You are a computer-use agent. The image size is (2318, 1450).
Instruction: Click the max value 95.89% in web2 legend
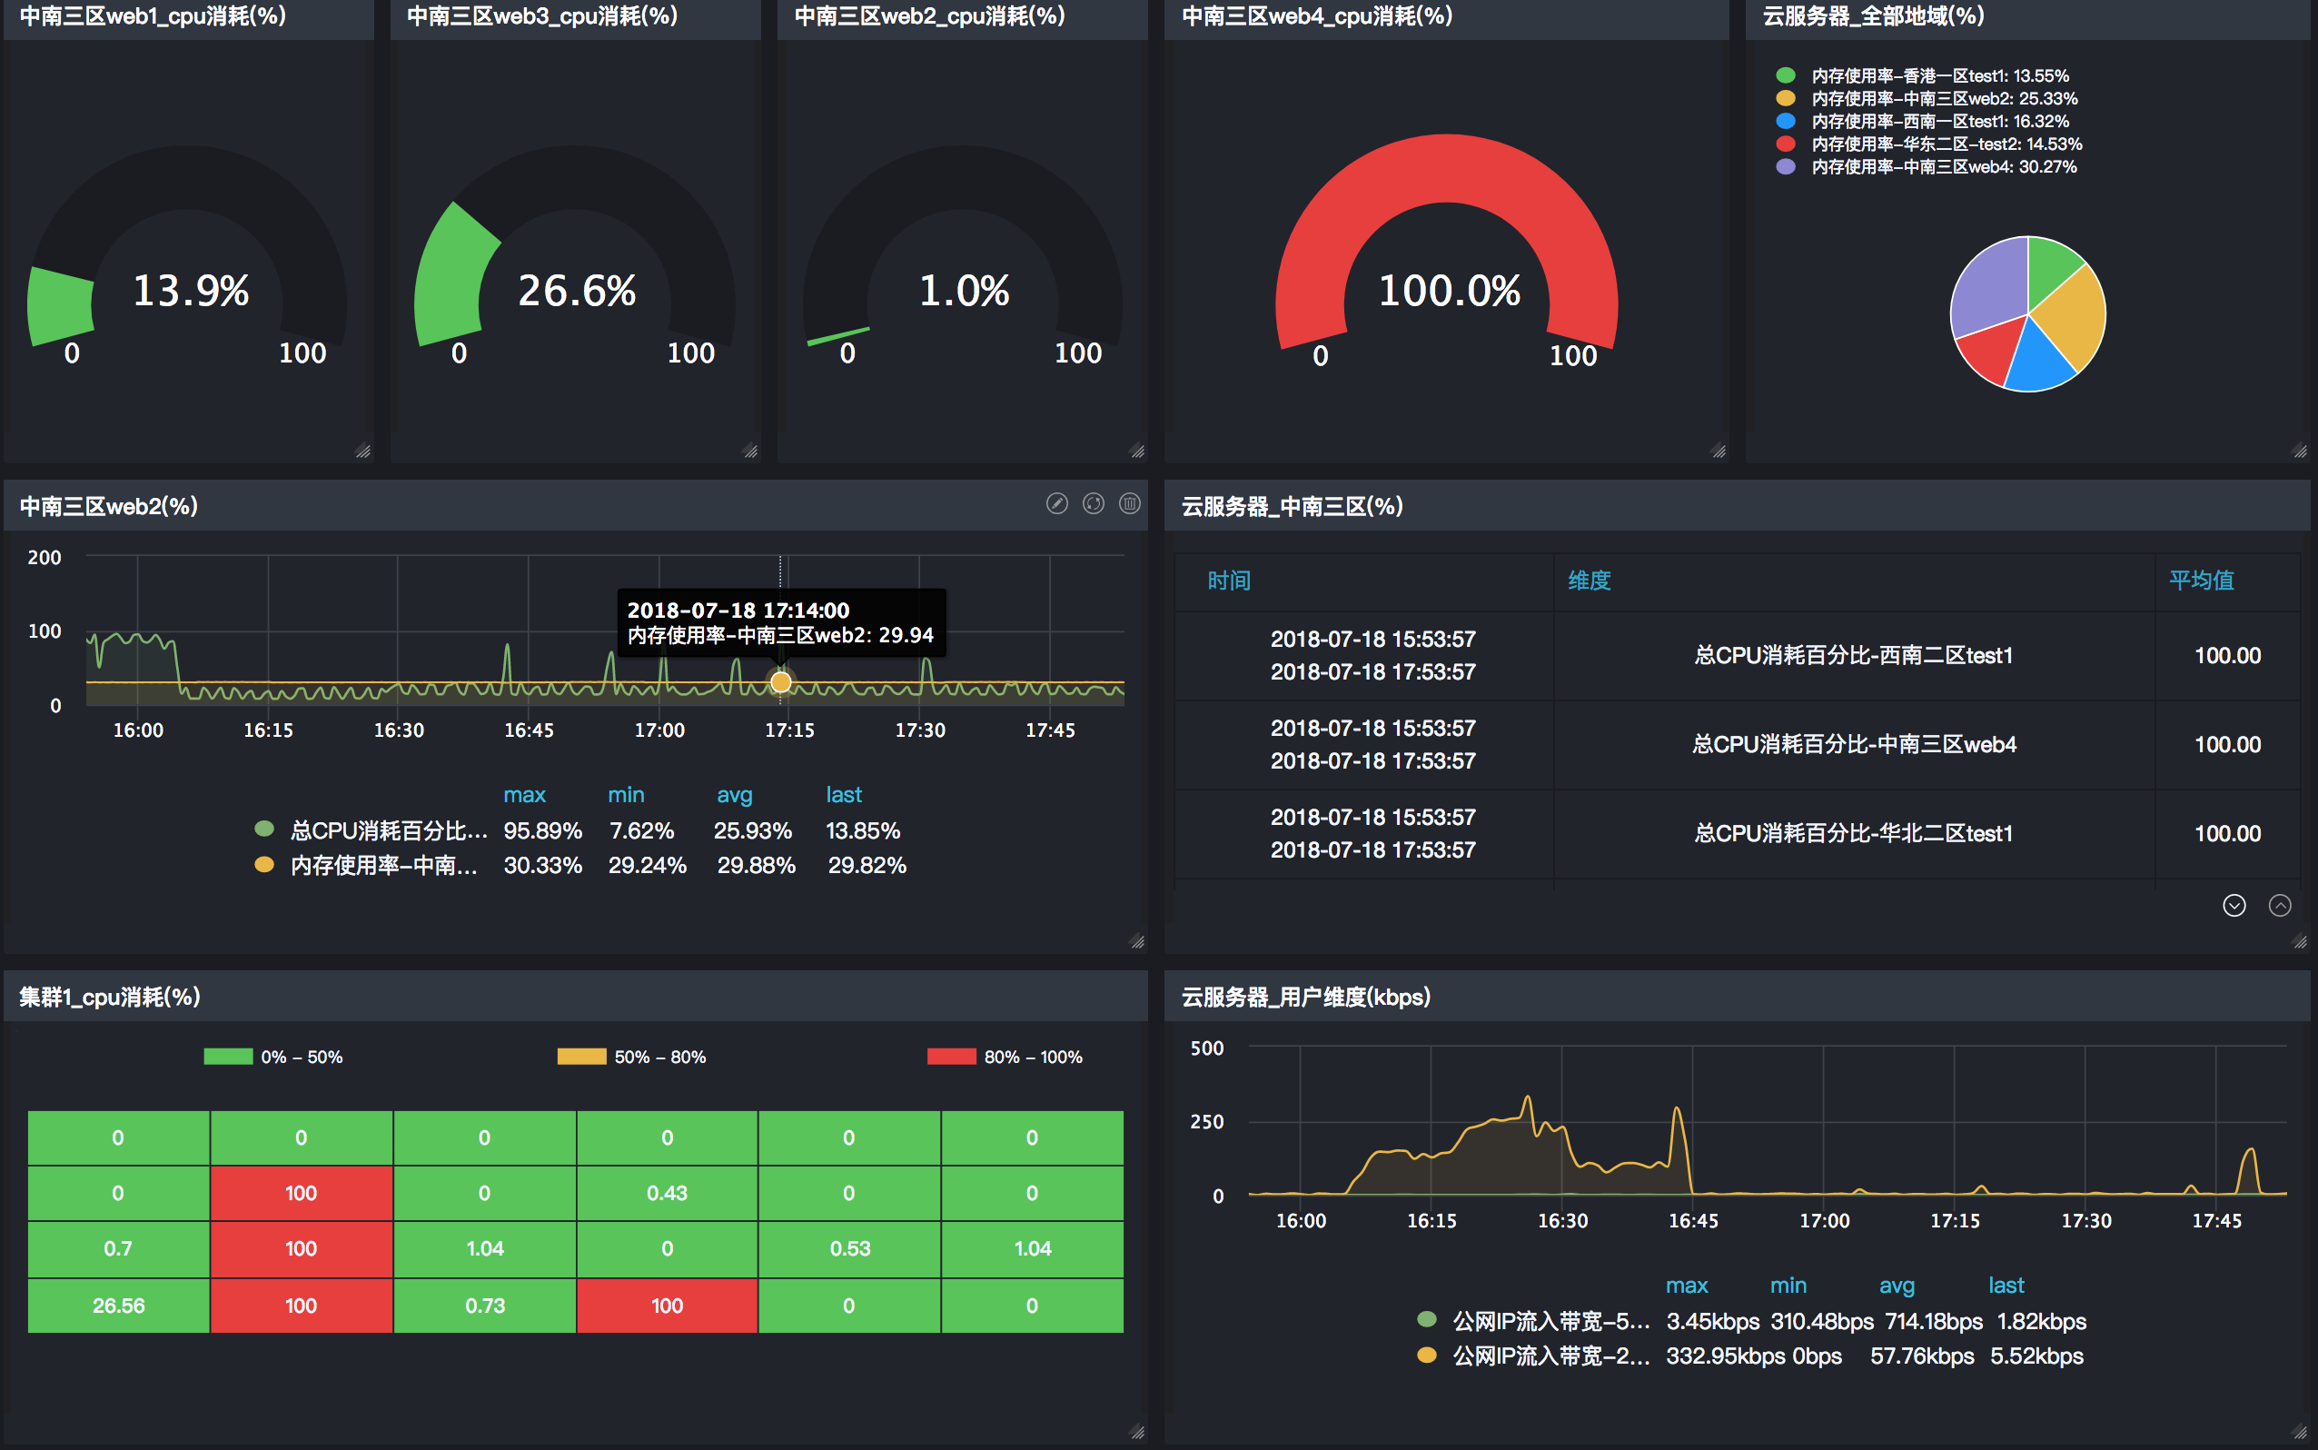[x=542, y=830]
